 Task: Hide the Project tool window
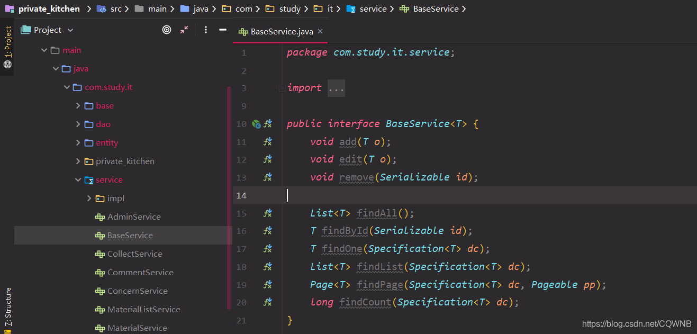point(223,30)
